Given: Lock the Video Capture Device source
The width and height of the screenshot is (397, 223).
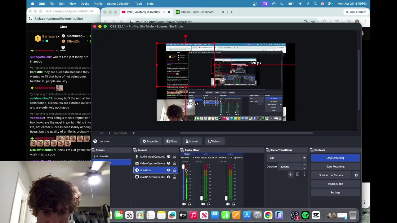Looking at the screenshot, I should (x=174, y=164).
